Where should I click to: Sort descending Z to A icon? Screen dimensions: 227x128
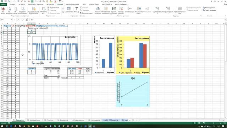pyautogui.click(x=63, y=12)
